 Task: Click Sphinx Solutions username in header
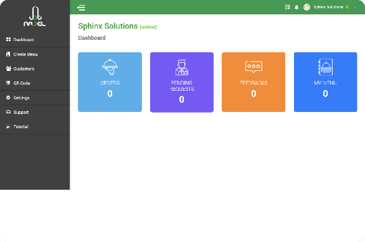pyautogui.click(x=328, y=7)
